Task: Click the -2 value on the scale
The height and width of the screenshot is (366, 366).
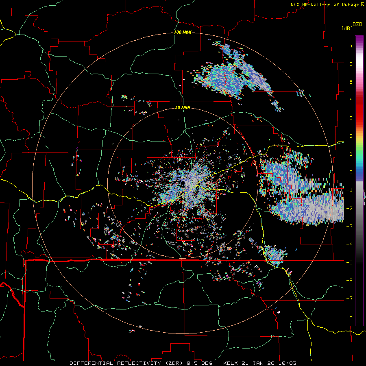Action: tap(349, 208)
